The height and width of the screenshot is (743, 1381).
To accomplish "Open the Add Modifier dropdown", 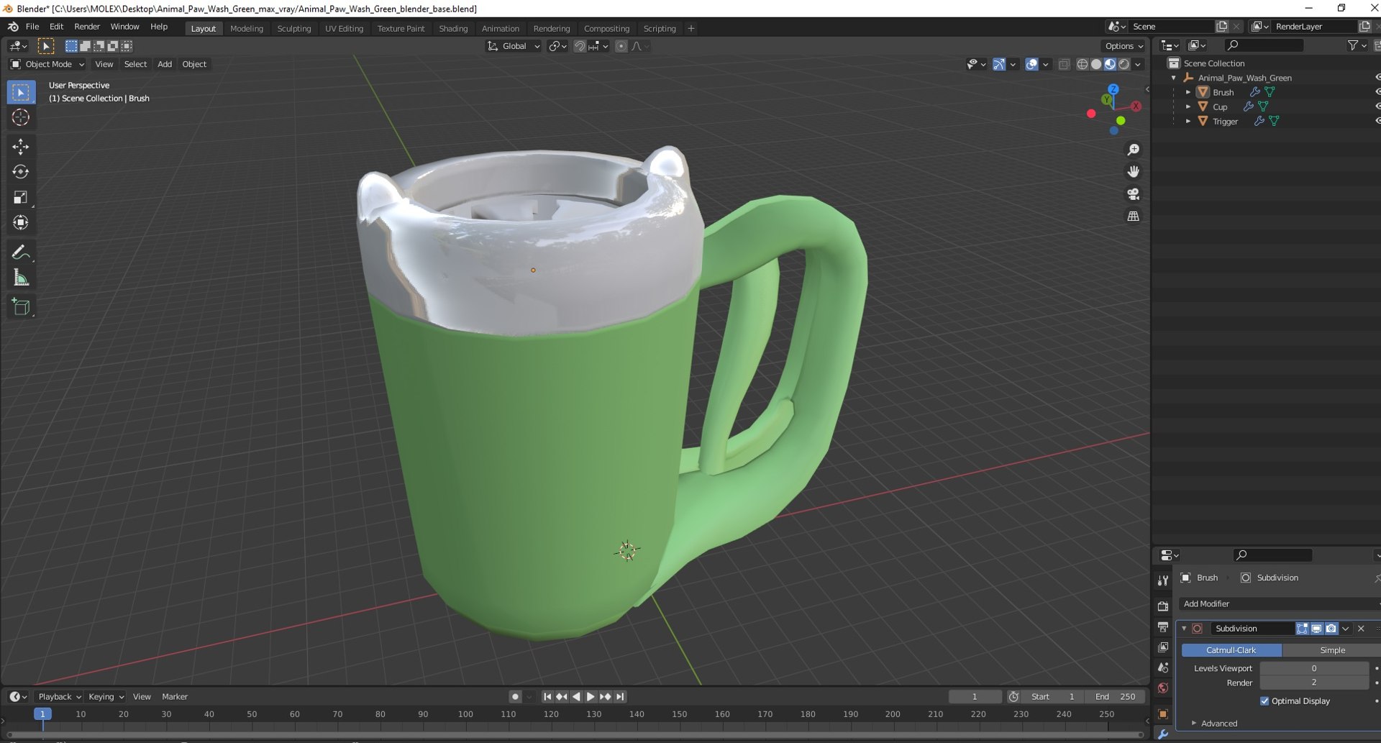I will [1279, 603].
